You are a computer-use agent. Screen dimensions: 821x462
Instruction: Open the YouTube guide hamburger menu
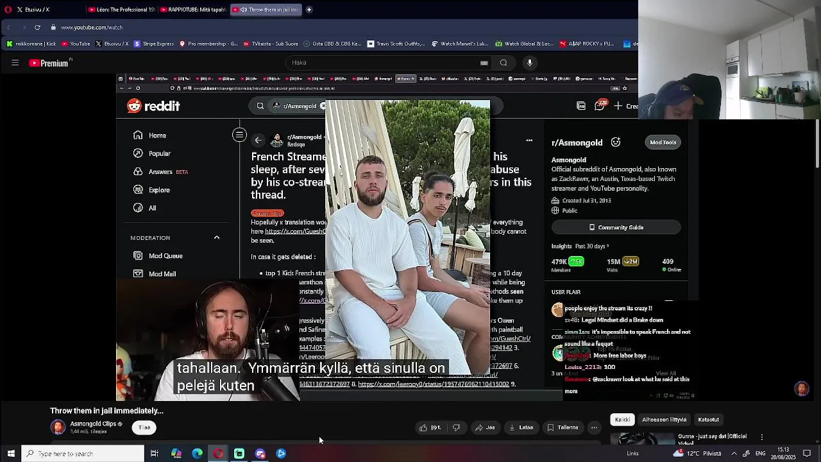pyautogui.click(x=15, y=63)
